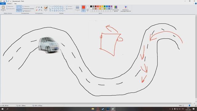Click Redo in the quick access toolbar
Screen dimensions: 197x111
(x=9, y=1)
